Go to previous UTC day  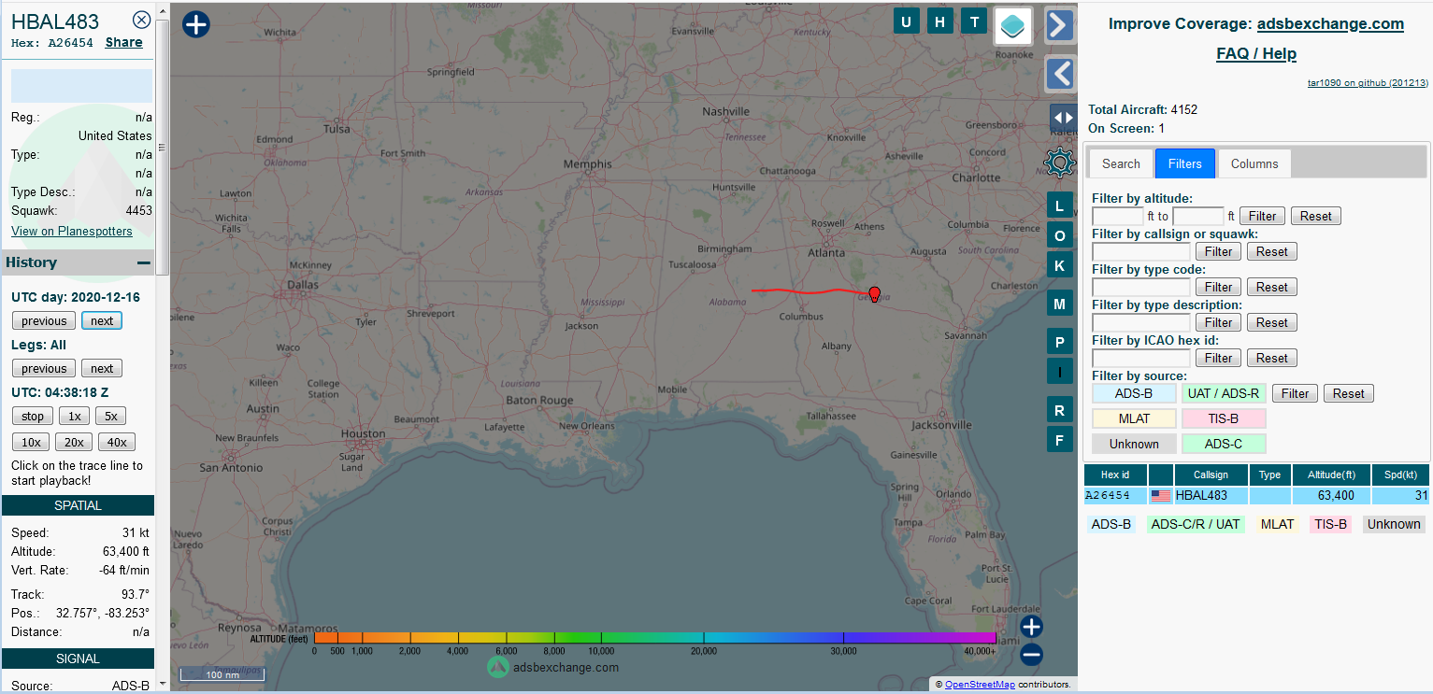coord(44,320)
